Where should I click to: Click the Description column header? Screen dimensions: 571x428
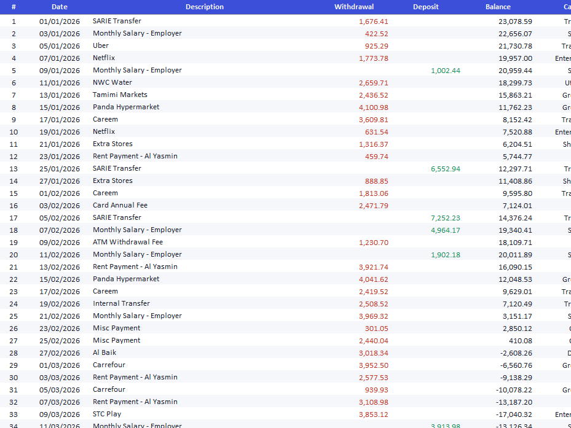pyautogui.click(x=205, y=7)
